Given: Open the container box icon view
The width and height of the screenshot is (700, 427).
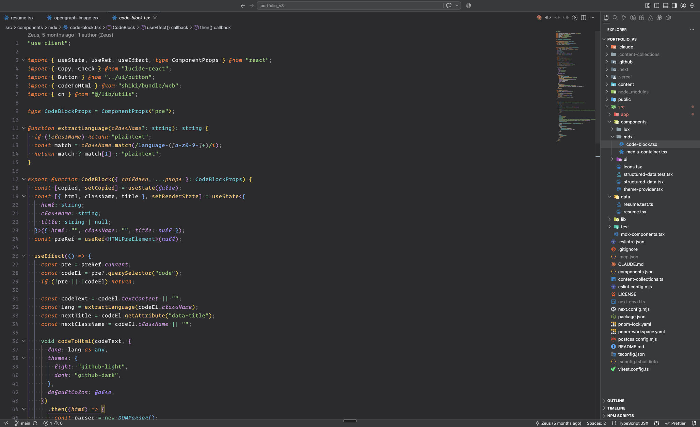Looking at the screenshot, I should point(668,18).
